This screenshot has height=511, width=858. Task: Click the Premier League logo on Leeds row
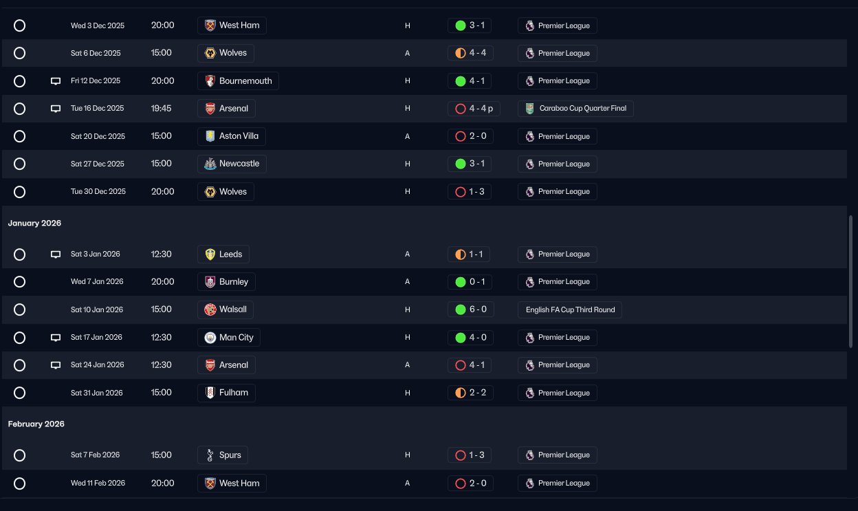(529, 254)
